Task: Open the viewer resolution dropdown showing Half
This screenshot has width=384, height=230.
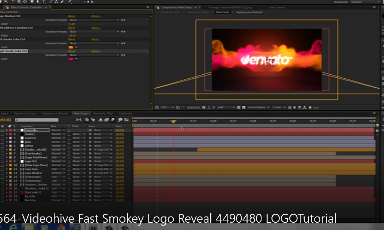Action: click(226, 107)
